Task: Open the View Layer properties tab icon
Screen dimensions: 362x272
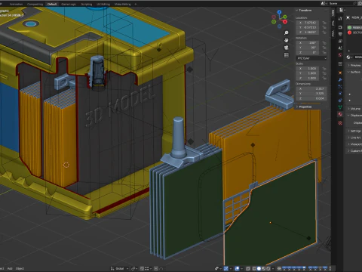Action: point(340,41)
